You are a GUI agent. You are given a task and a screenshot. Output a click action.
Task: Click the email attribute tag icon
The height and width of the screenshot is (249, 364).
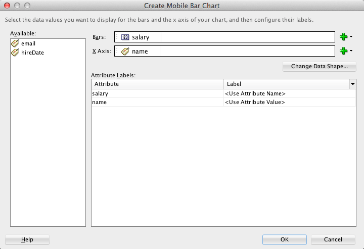point(15,43)
